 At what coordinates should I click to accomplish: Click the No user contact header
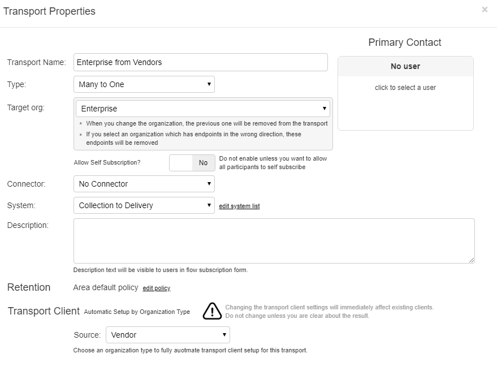tap(405, 66)
